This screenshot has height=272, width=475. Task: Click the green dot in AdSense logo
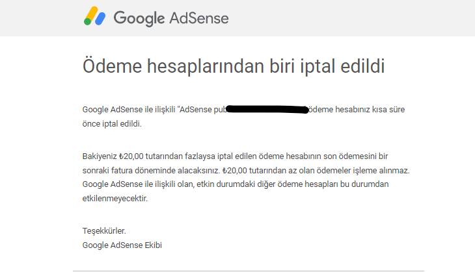87,22
